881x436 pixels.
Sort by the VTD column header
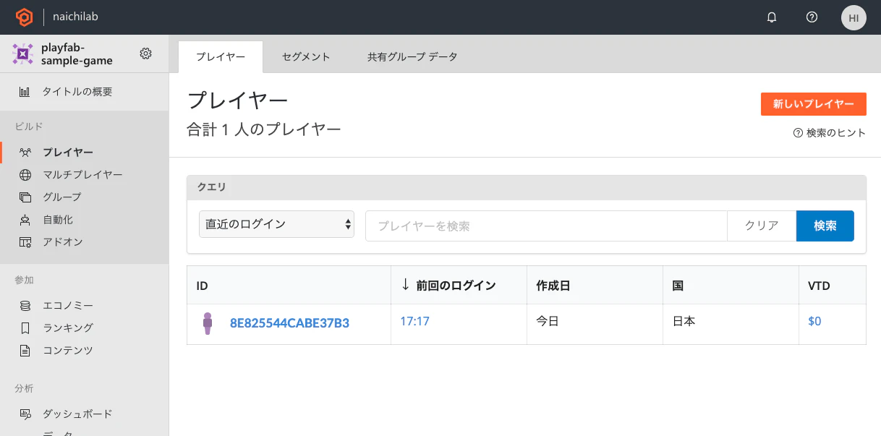coord(833,285)
